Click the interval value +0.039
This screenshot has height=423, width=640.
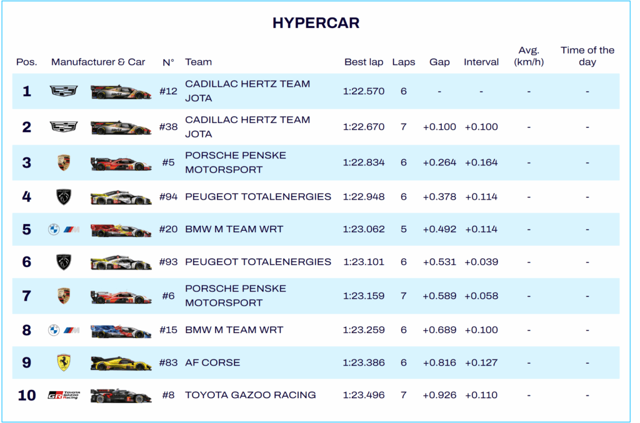(481, 262)
